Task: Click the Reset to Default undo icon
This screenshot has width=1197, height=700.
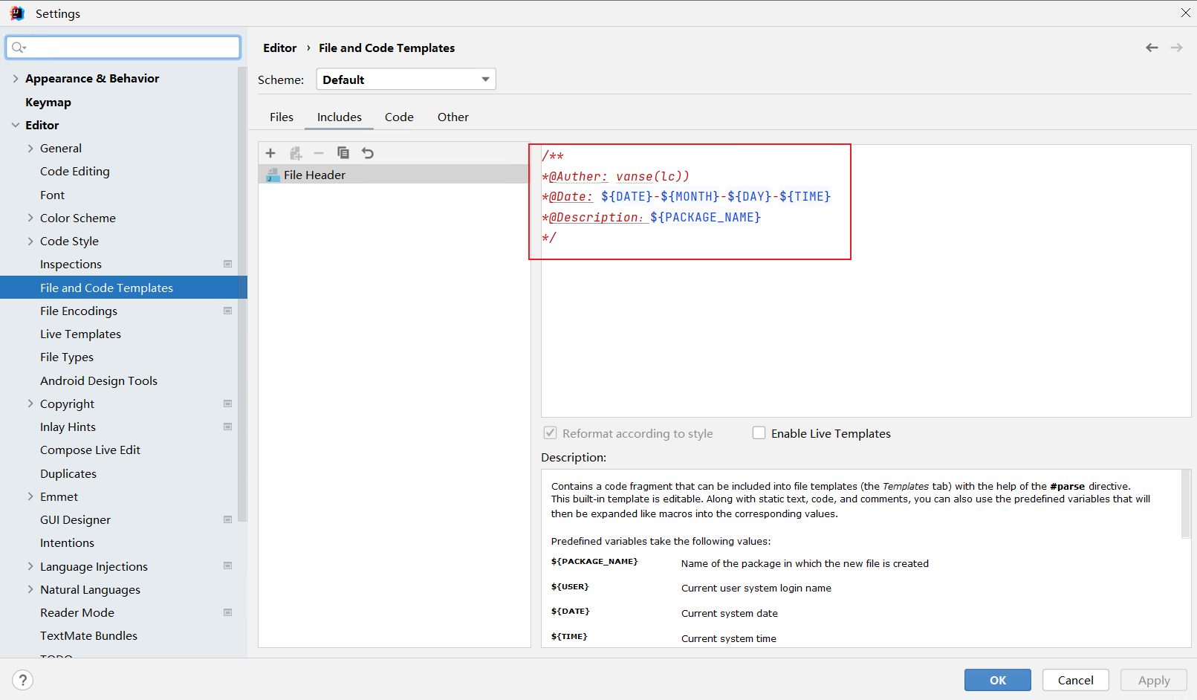Action: [368, 153]
